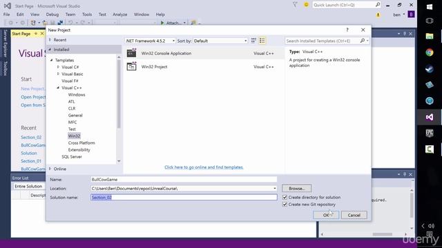Viewport: 442px width, 248px height.
Task: Click the Cancel button
Action: [x=354, y=215]
